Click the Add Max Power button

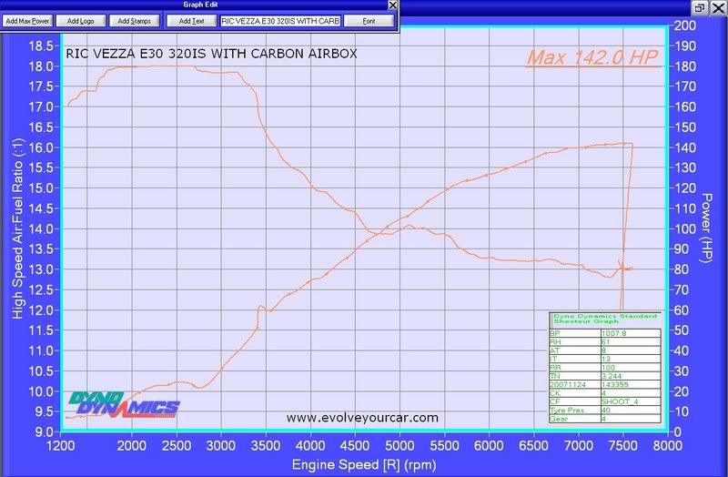(x=28, y=20)
